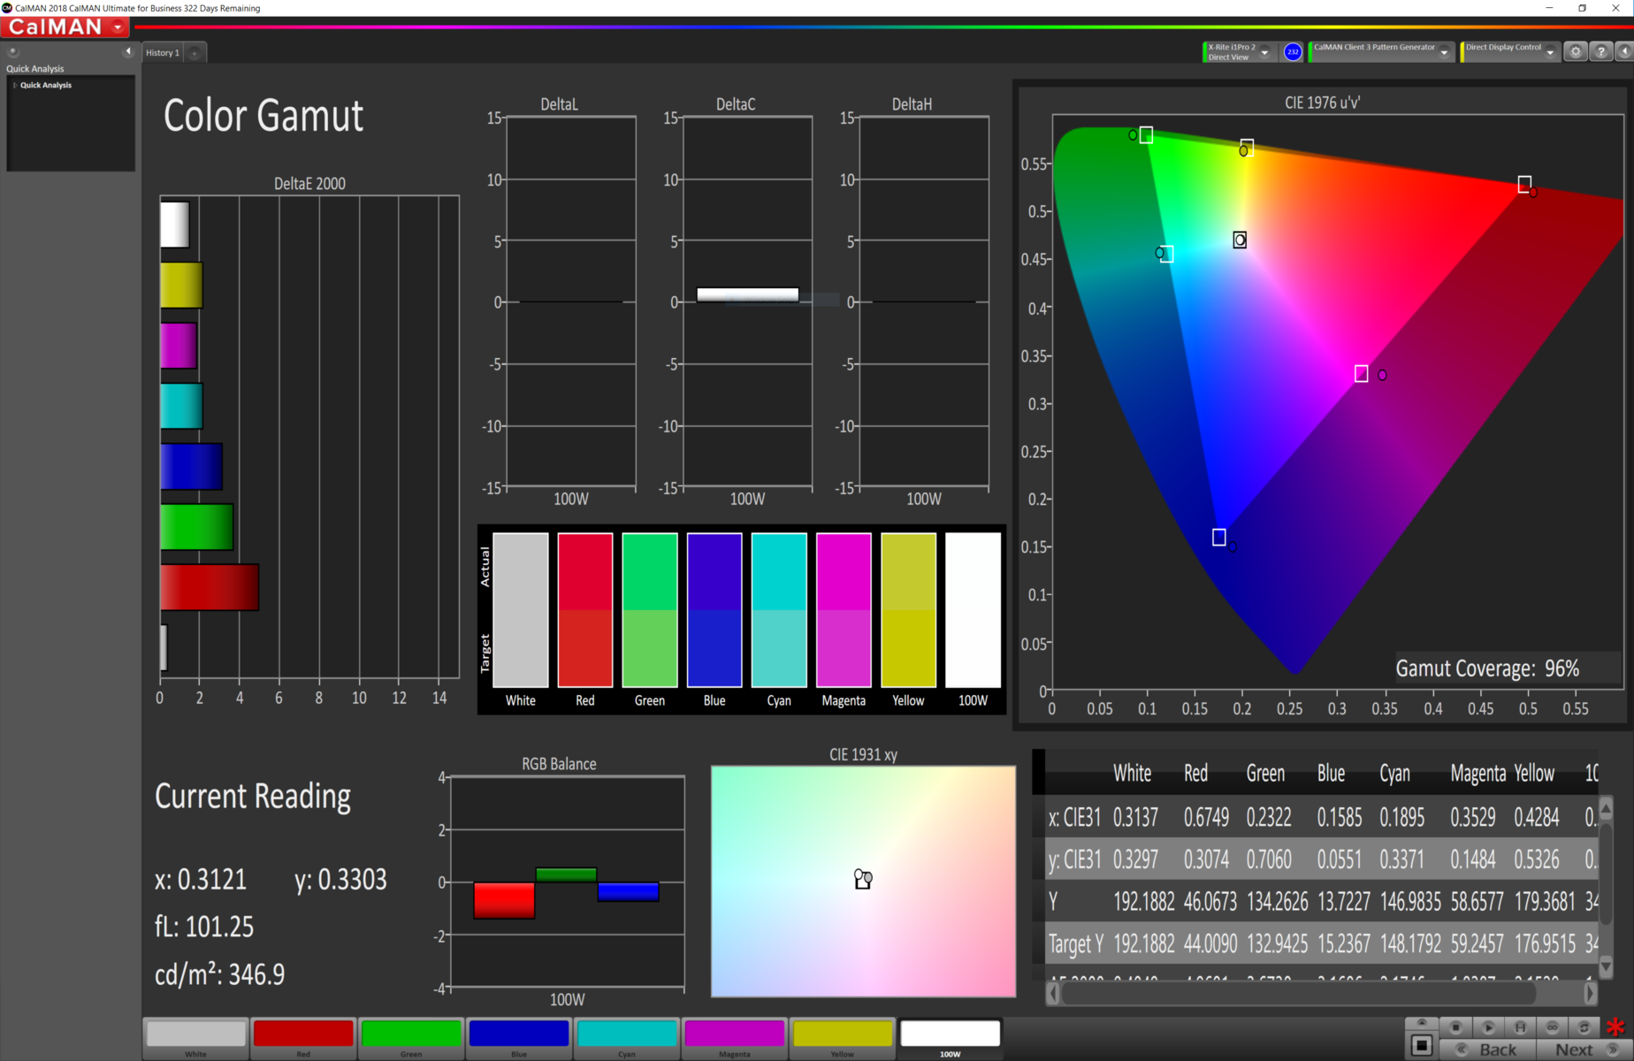Select Quick Analysis in the tree
This screenshot has width=1634, height=1061.
(x=45, y=85)
